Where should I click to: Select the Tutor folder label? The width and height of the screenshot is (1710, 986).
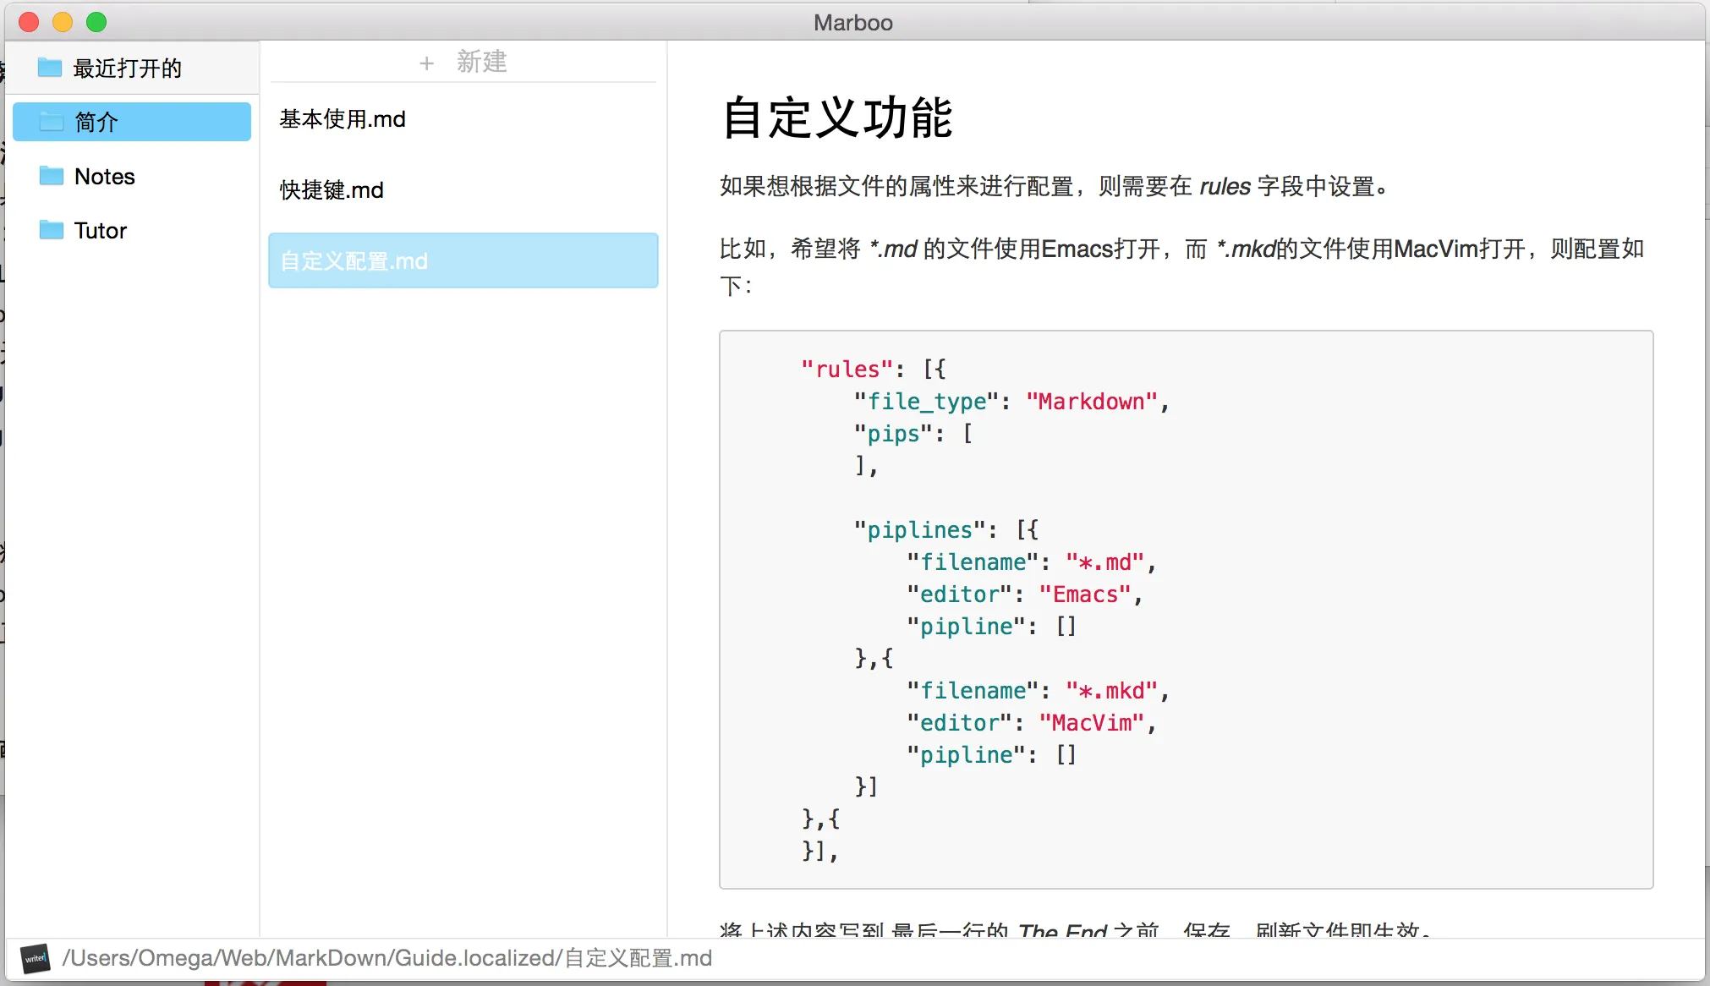pyautogui.click(x=101, y=230)
